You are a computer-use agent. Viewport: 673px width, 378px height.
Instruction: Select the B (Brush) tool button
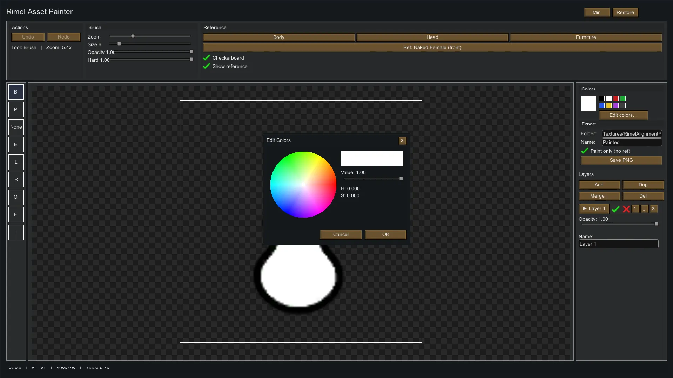tap(16, 92)
